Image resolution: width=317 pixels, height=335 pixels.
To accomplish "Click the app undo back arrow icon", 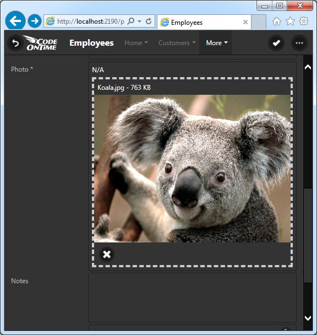I will [x=15, y=43].
